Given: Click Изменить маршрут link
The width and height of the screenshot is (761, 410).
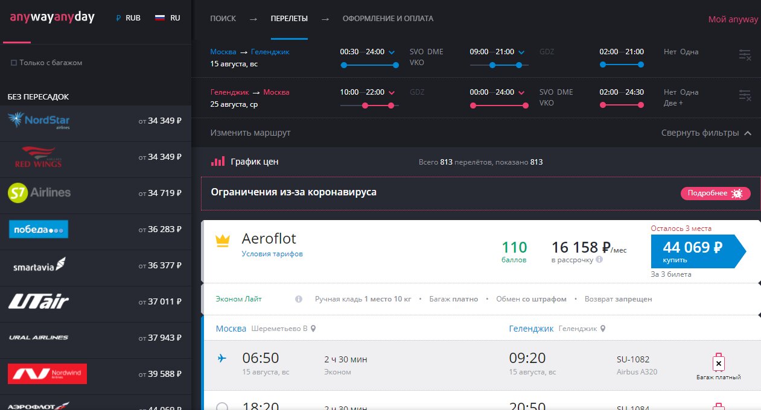Looking at the screenshot, I should [x=250, y=133].
